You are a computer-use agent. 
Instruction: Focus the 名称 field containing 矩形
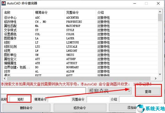[20, 99]
